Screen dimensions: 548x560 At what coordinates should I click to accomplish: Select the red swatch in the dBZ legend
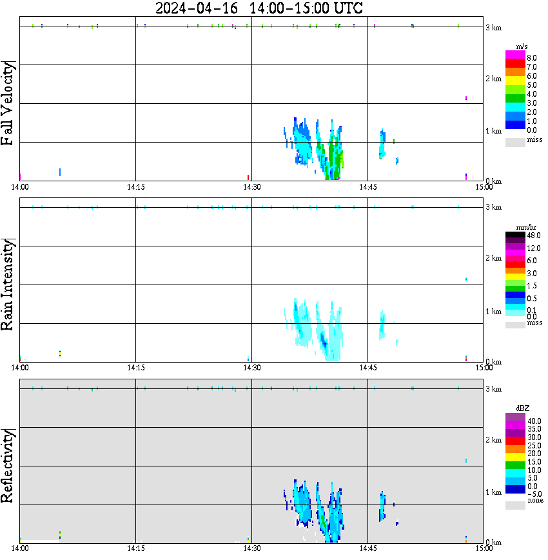[515, 441]
